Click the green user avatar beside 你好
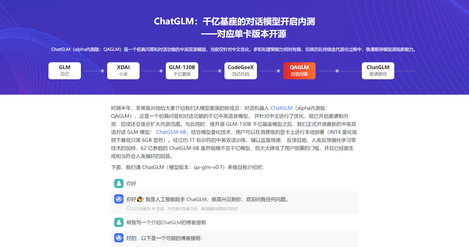469x247 pixels. (x=119, y=183)
